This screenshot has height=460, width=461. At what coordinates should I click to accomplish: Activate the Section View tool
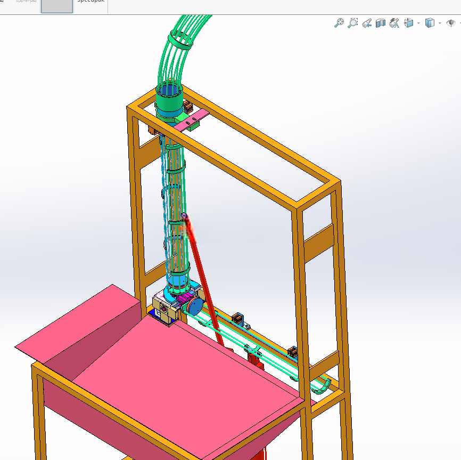click(x=381, y=23)
